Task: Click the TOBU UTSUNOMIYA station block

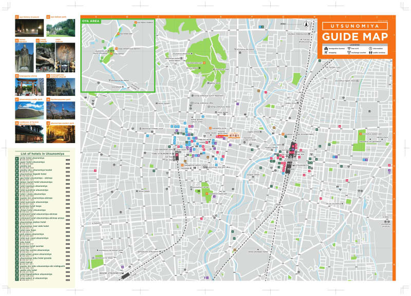Action: pos(176,157)
